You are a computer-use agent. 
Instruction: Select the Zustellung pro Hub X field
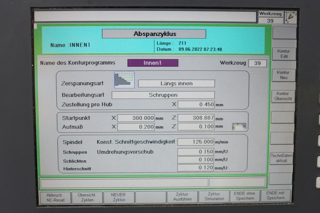pyautogui.click(x=196, y=104)
